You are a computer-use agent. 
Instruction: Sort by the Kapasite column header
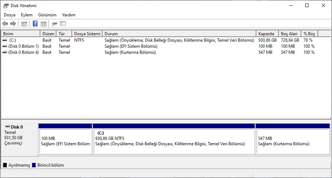267,34
